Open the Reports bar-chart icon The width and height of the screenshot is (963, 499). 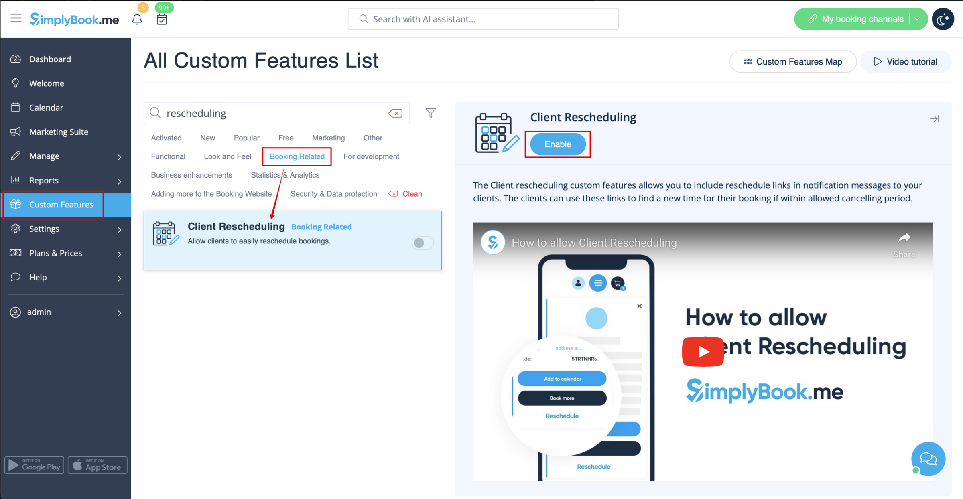15,180
